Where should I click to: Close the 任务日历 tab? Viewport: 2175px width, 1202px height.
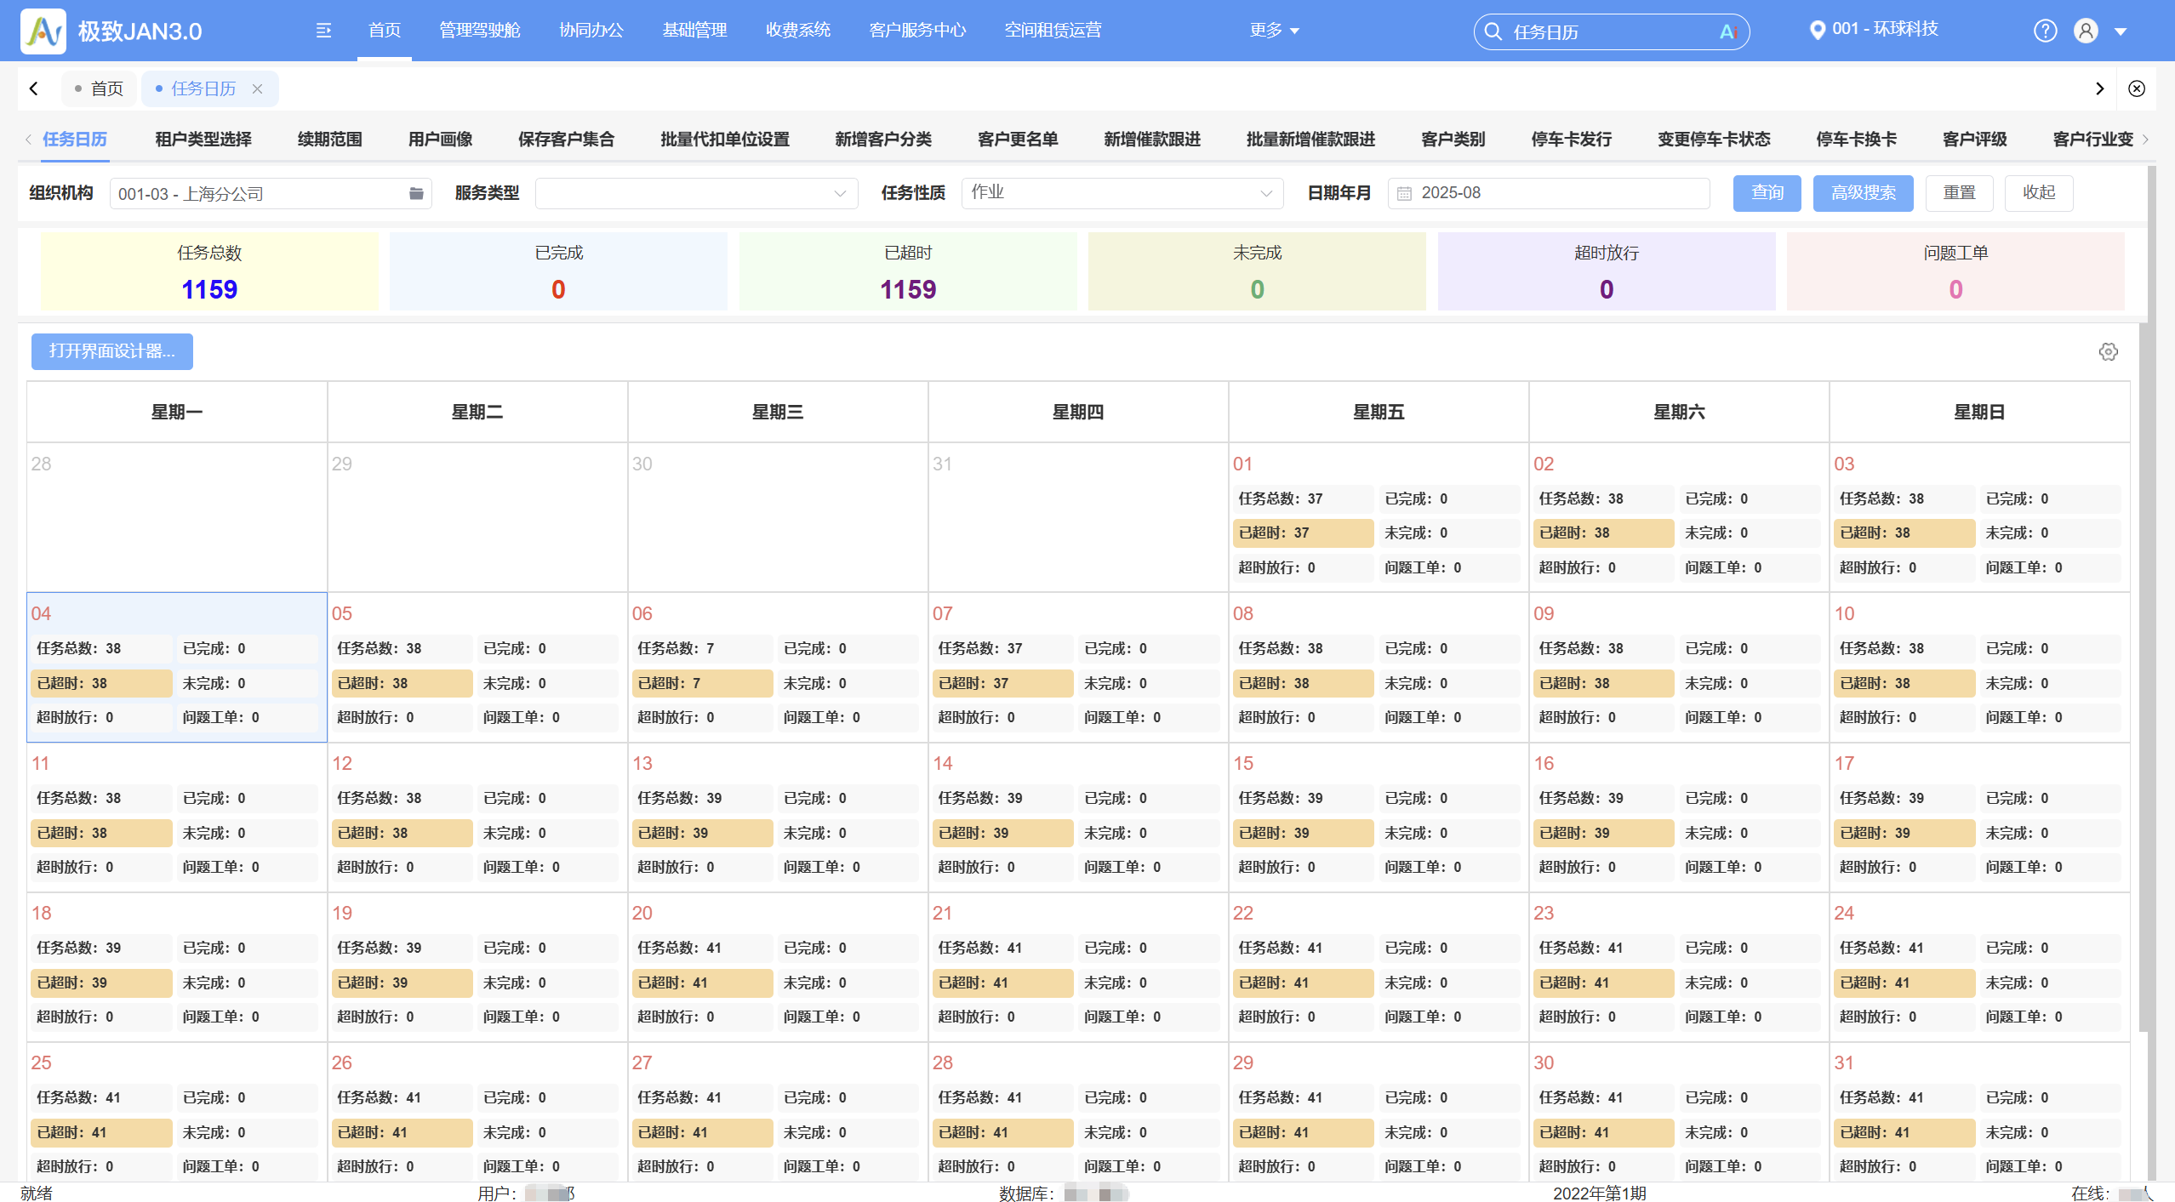pyautogui.click(x=257, y=88)
